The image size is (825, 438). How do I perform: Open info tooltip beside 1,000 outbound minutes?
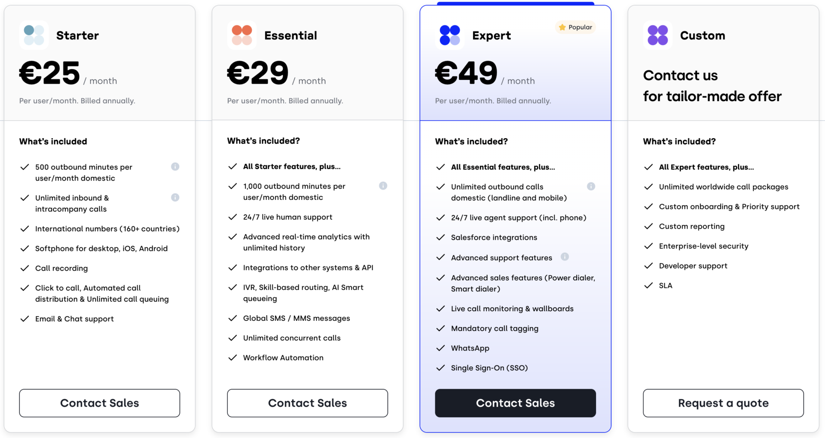point(383,186)
